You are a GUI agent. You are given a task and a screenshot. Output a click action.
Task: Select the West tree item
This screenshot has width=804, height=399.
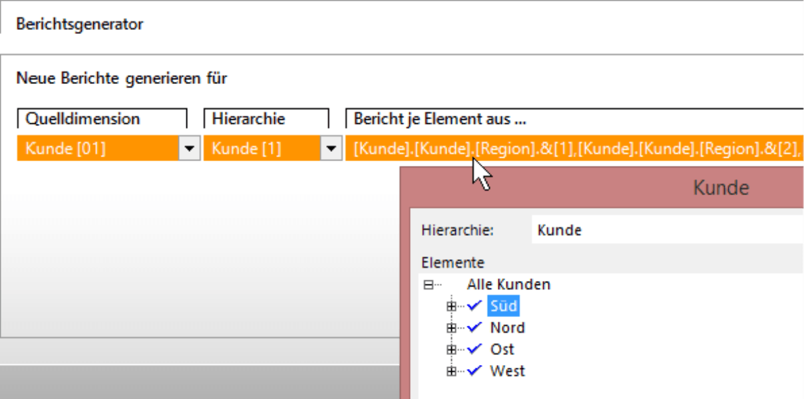[507, 370]
